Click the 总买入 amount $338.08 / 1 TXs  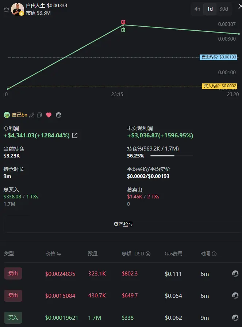[x=21, y=197]
